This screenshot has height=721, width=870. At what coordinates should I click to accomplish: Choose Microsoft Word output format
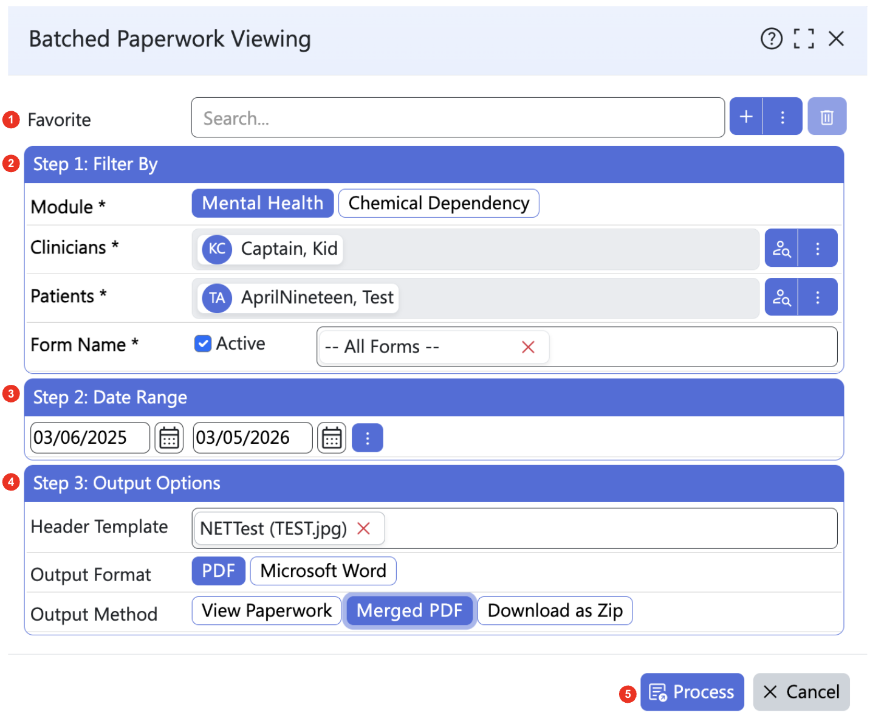pos(323,571)
